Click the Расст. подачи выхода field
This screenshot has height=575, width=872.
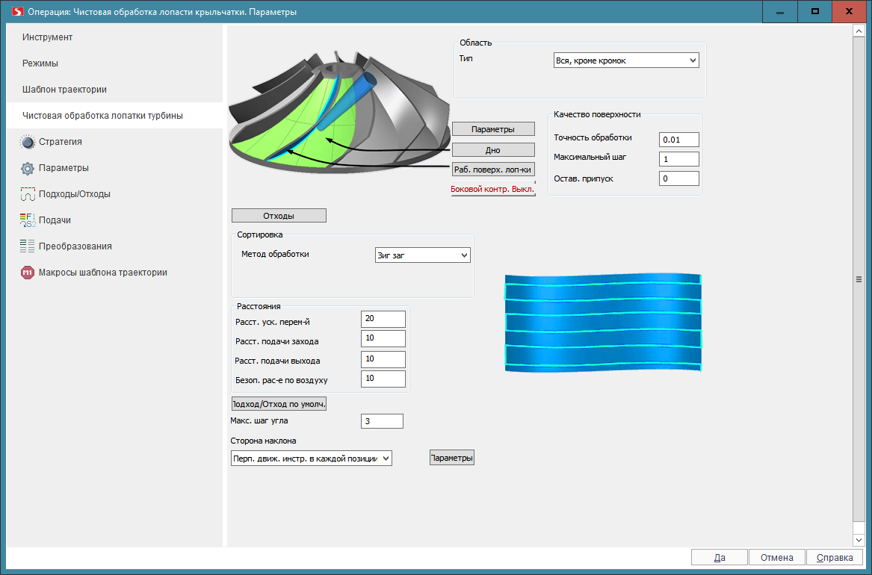(x=383, y=359)
